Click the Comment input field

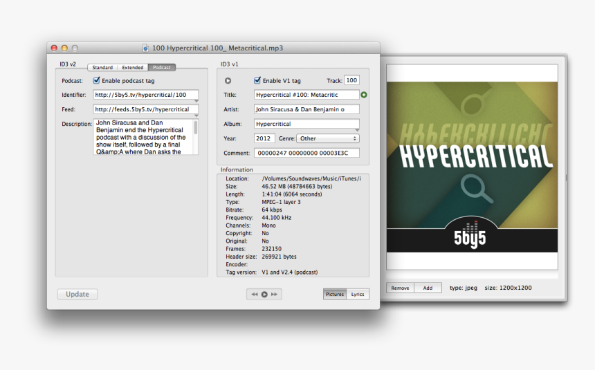(x=306, y=153)
